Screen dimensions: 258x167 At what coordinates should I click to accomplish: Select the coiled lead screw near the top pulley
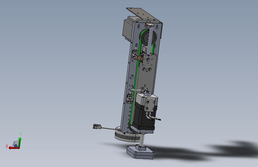(150, 40)
